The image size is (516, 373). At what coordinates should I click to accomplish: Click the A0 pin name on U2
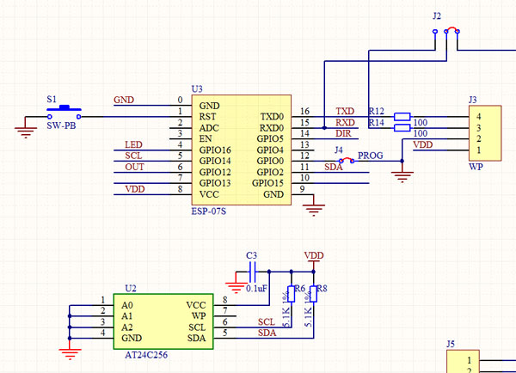point(127,305)
